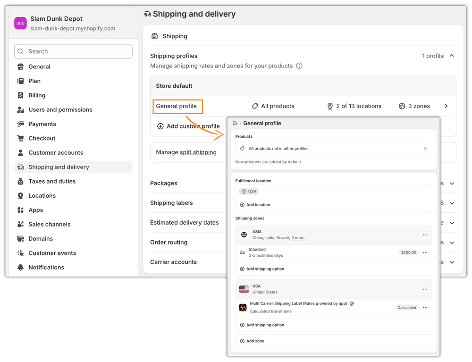This screenshot has height=362, width=472.
Task: Click the USA fulfillment location tag
Action: coord(249,191)
